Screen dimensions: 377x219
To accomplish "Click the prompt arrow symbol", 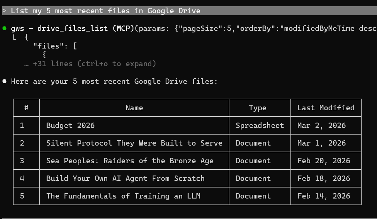I will pyautogui.click(x=4, y=11).
